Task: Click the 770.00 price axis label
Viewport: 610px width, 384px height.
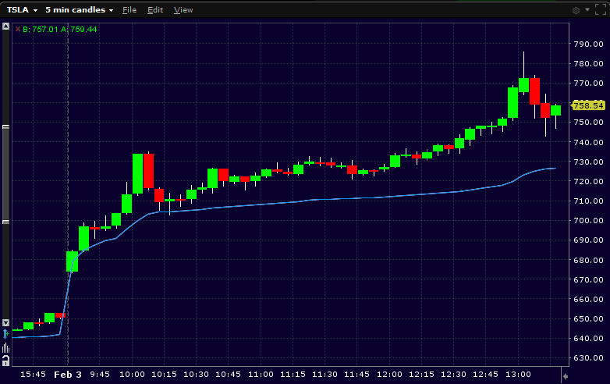Action: pos(589,83)
